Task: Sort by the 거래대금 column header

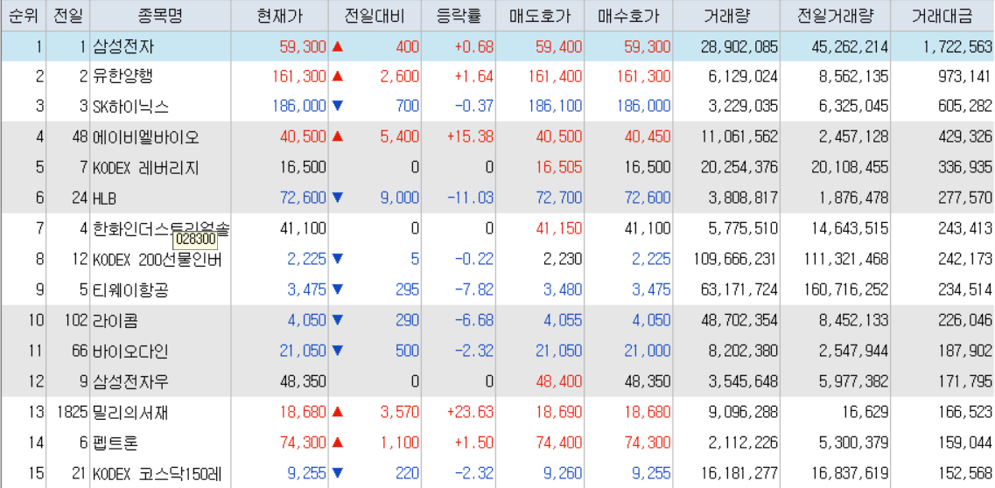Action: coord(943,16)
